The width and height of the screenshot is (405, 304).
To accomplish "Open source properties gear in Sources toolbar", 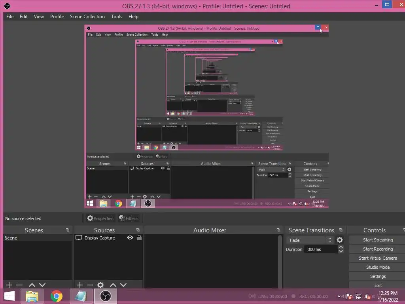I will [x=100, y=285].
